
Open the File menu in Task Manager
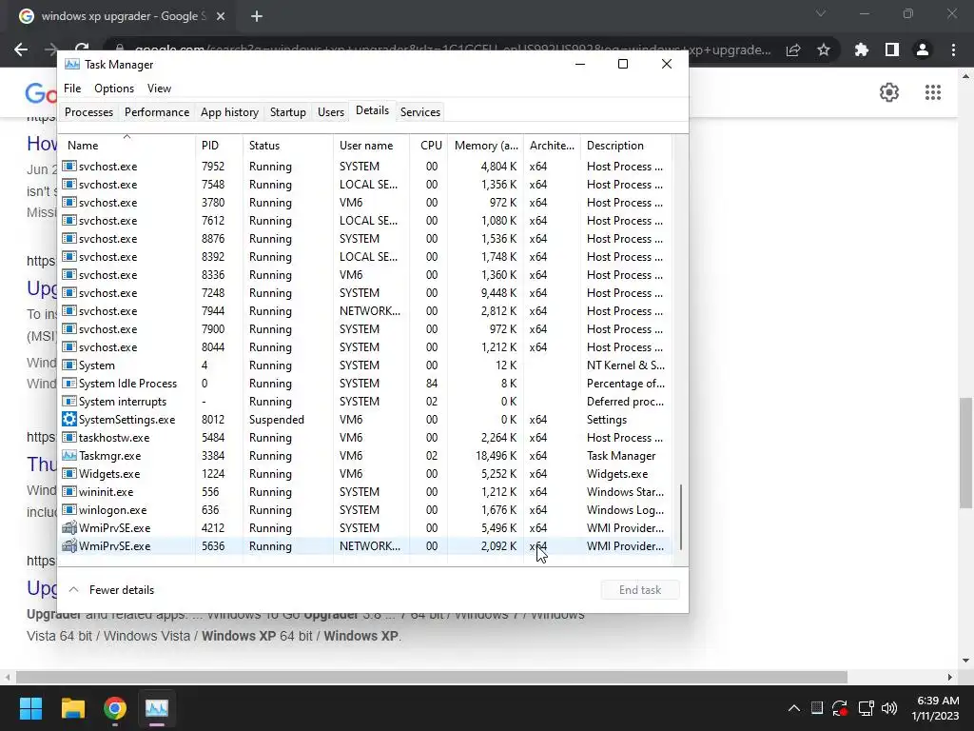(72, 89)
